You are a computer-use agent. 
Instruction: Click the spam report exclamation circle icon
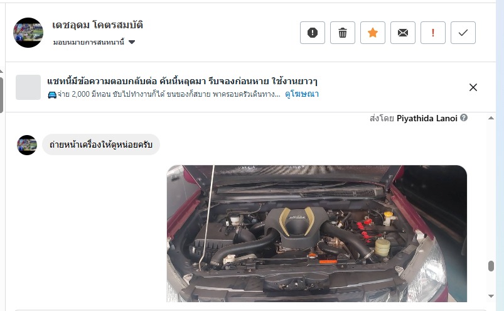coord(313,33)
